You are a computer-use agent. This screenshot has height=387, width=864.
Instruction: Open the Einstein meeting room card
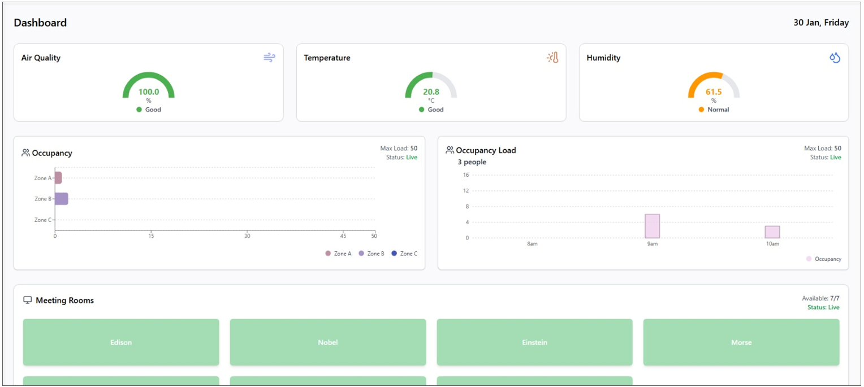tap(534, 342)
